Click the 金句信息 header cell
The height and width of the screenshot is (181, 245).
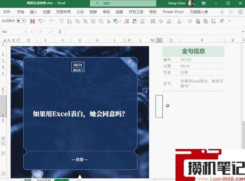pyautogui.click(x=193, y=51)
